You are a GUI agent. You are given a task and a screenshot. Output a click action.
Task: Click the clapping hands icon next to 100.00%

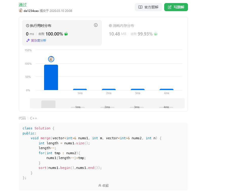(x=66, y=34)
